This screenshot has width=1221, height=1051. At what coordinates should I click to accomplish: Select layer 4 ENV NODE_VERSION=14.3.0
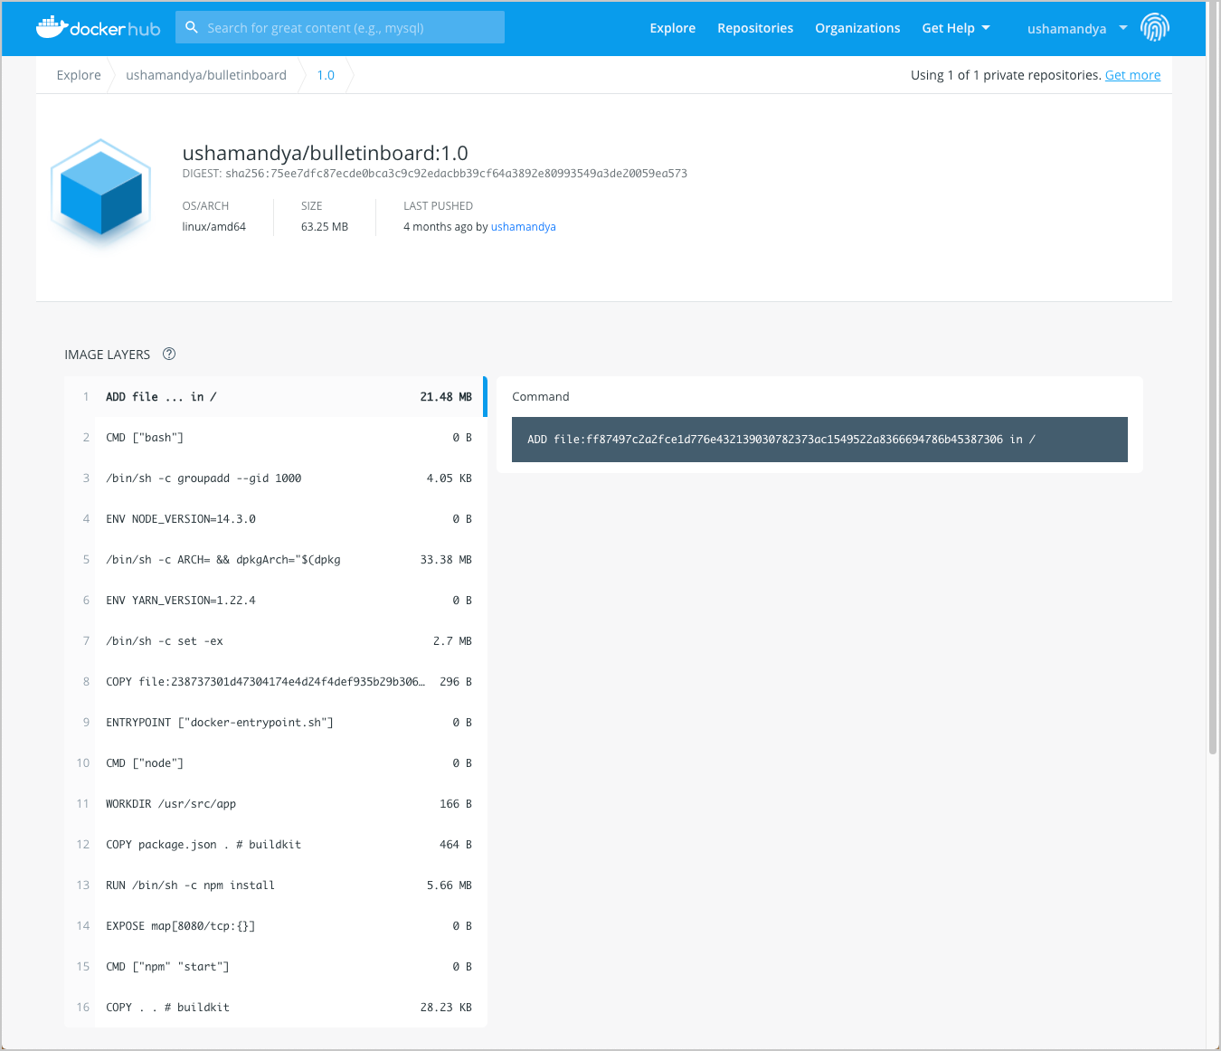276,519
